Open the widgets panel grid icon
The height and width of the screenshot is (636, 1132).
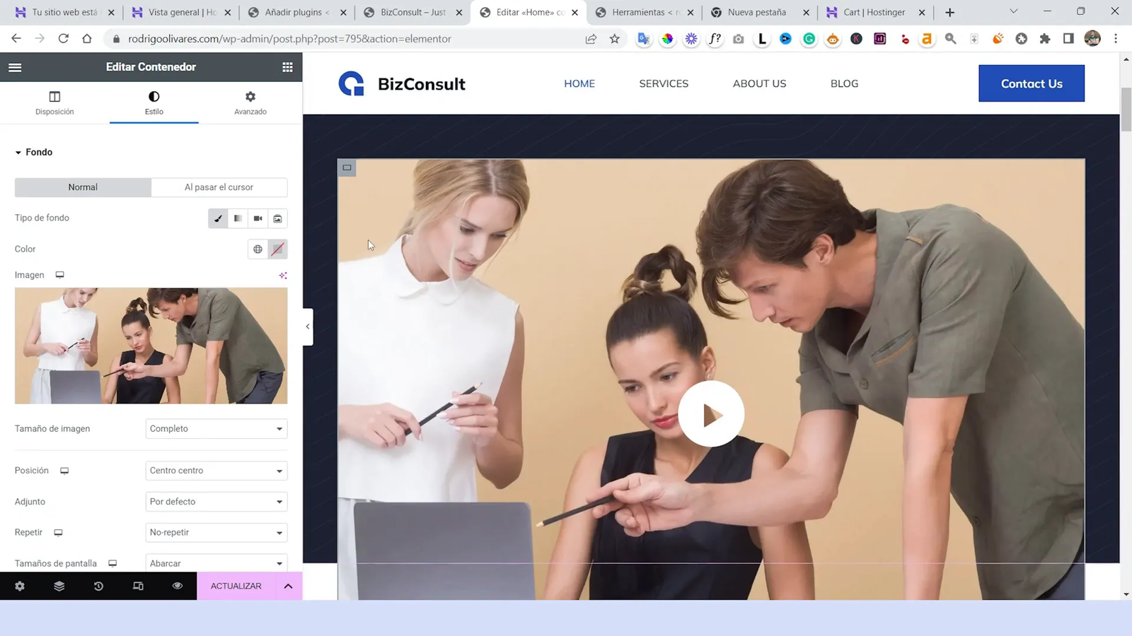point(287,66)
